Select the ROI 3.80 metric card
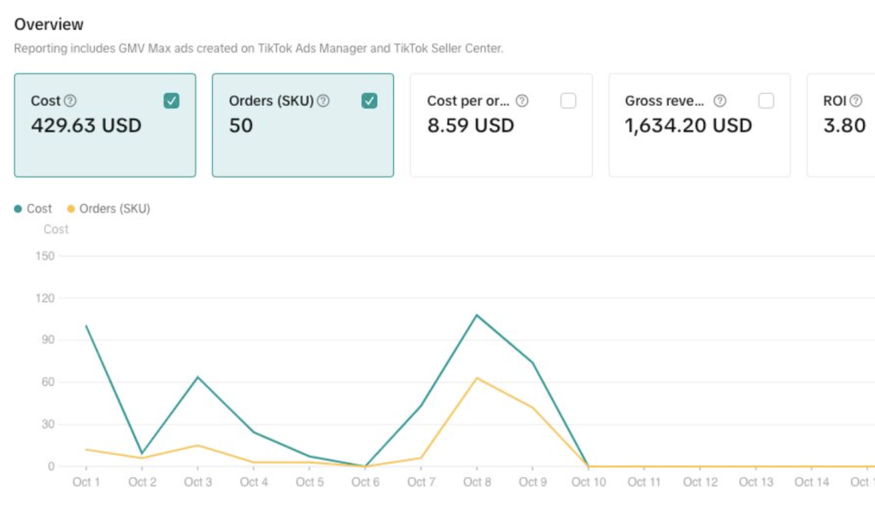 pos(843,137)
